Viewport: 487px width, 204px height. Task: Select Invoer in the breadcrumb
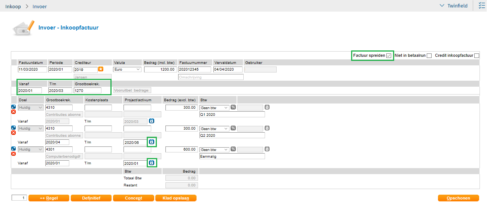click(40, 6)
